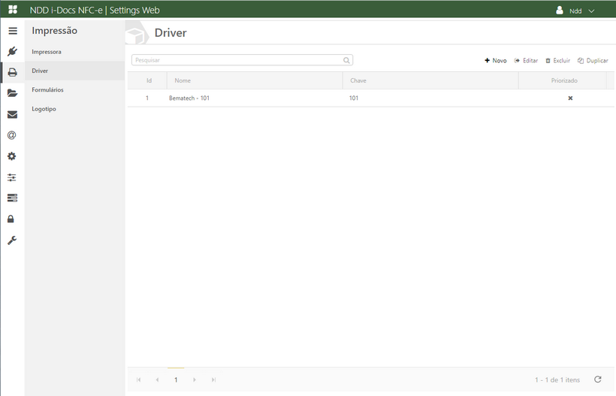Screen dimensions: 616x396
Task: Click the Excluir button
Action: pos(557,61)
